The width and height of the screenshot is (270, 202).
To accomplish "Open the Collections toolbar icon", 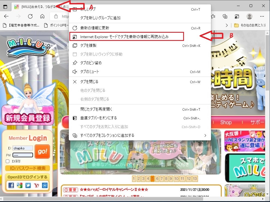I will [225, 16].
